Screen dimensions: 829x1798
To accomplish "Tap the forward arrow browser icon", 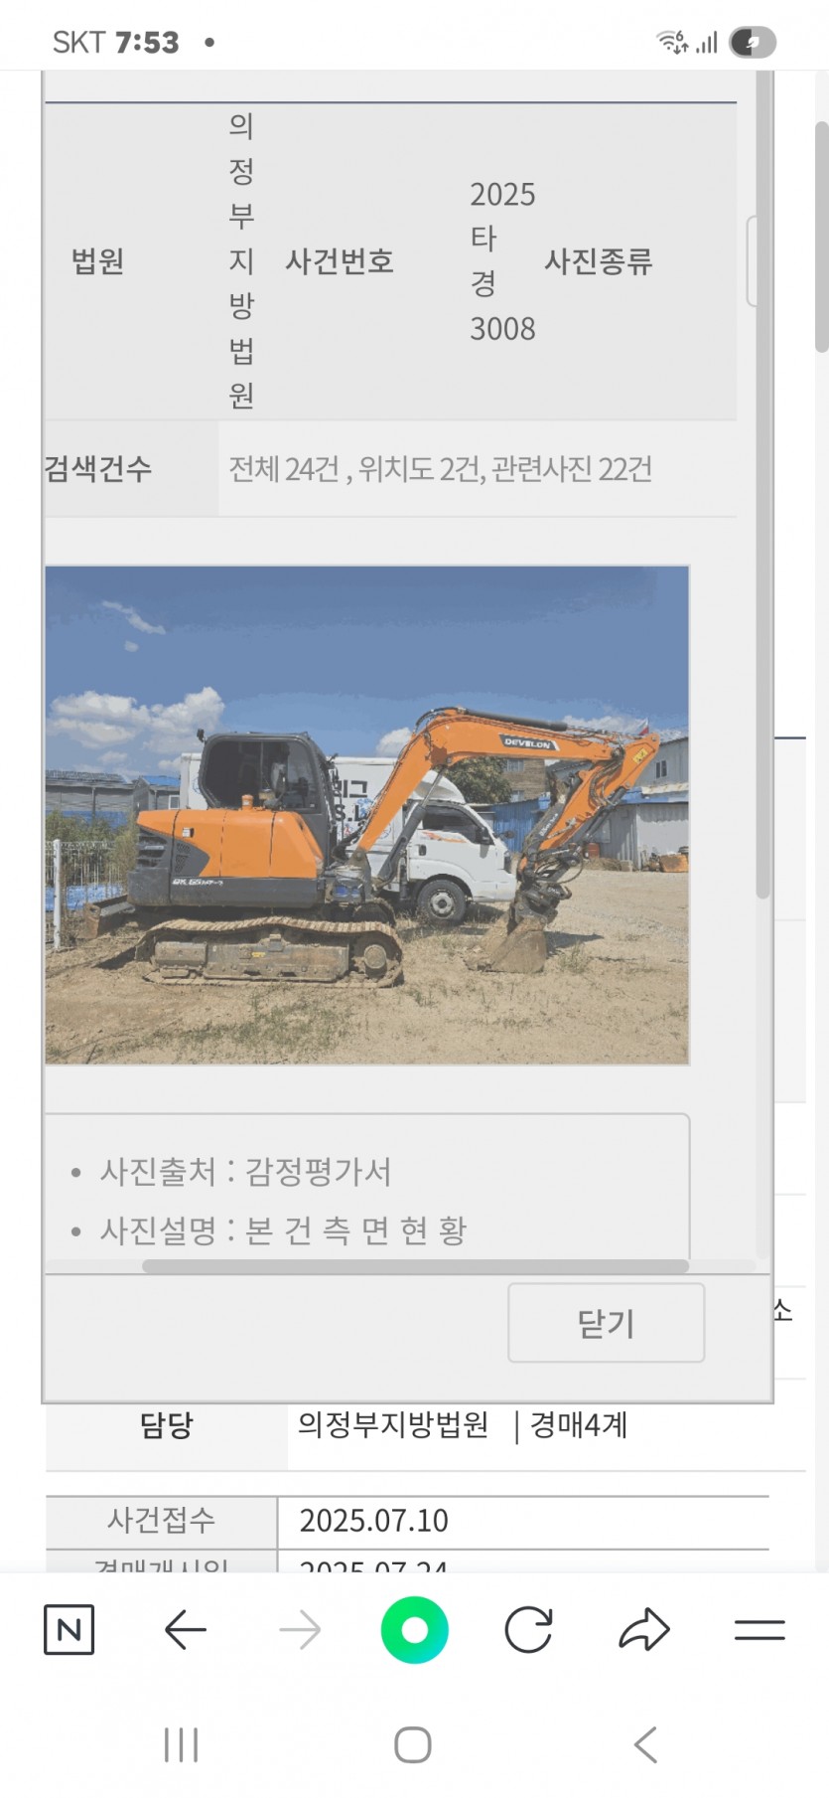I will (x=300, y=1630).
